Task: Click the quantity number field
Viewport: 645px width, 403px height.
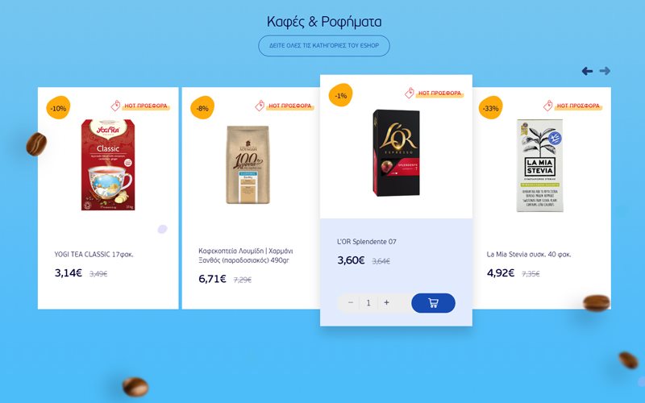Action: click(x=368, y=303)
